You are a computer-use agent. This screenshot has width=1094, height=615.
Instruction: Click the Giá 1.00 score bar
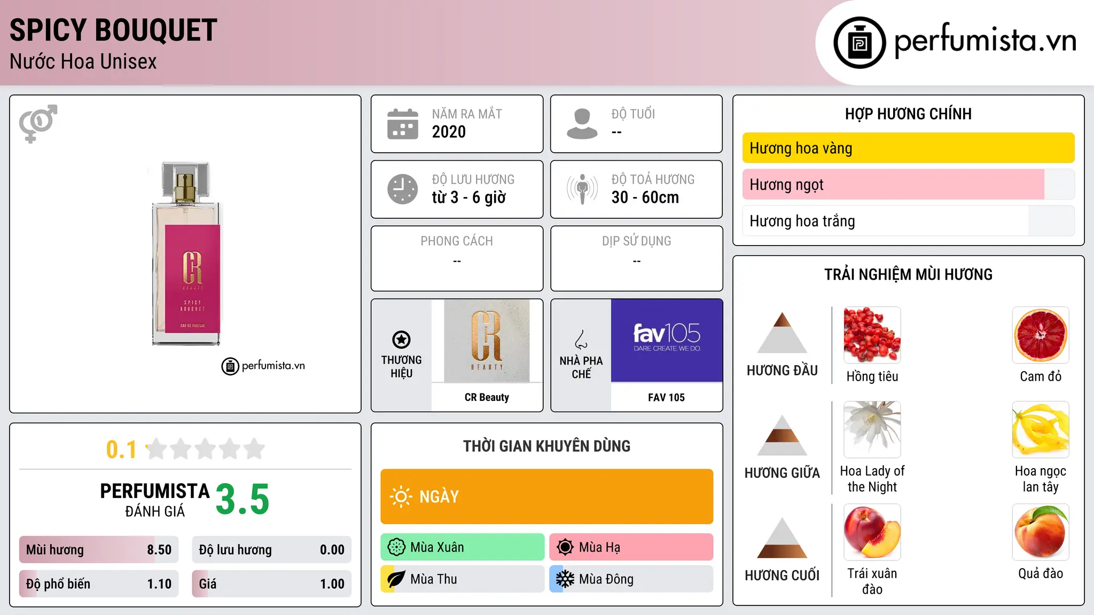pyautogui.click(x=271, y=584)
